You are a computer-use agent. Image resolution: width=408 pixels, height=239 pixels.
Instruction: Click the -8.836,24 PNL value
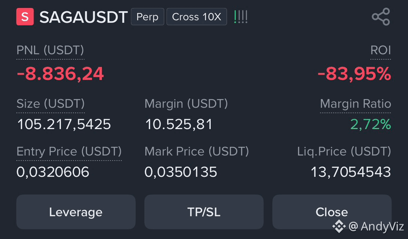pos(60,74)
